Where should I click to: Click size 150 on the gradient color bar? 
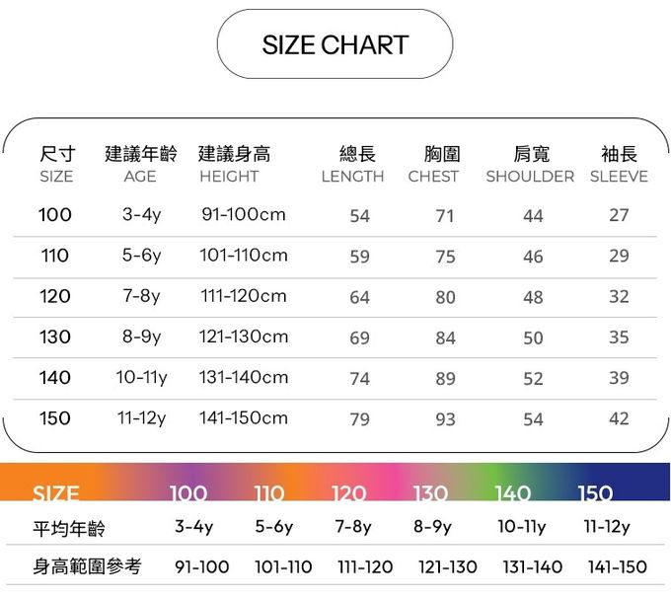(595, 493)
